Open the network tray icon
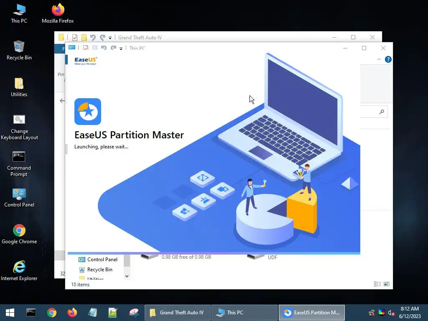428x321 pixels. coord(372,313)
